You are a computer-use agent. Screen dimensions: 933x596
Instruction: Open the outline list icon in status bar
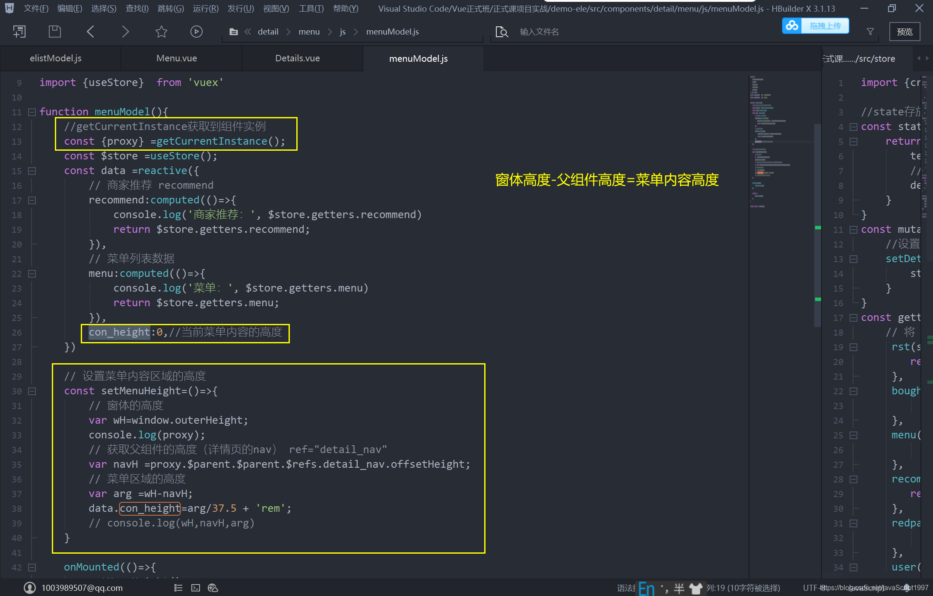178,588
